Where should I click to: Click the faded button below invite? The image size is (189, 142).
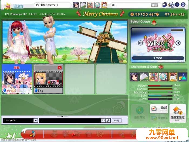click(159, 118)
